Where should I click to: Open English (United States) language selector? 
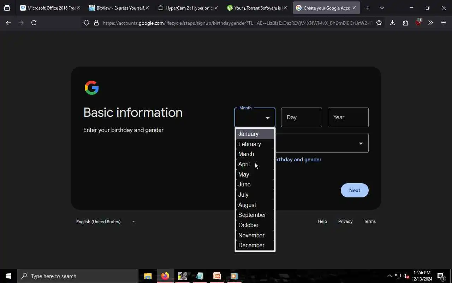[106, 222]
